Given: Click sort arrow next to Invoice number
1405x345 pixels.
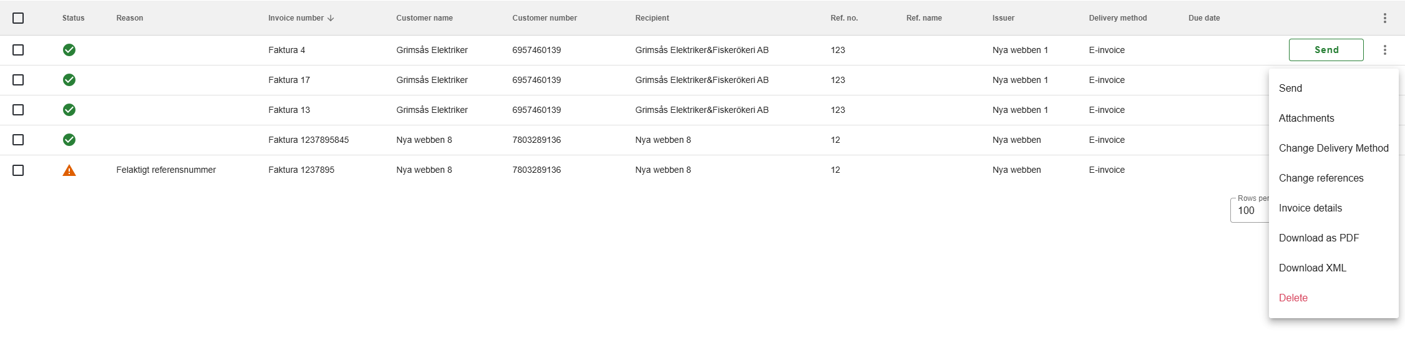Looking at the screenshot, I should tap(331, 18).
